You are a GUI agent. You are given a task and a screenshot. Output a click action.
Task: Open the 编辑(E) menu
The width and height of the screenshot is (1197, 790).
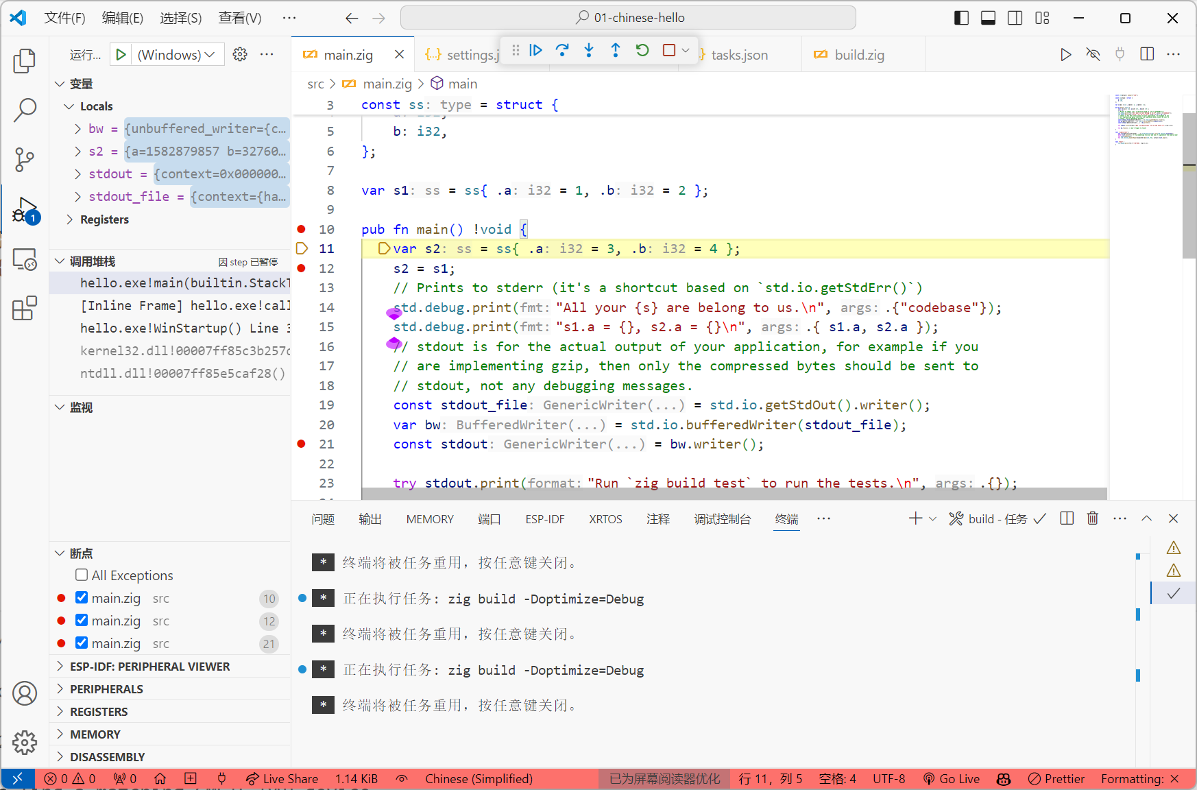pyautogui.click(x=122, y=18)
